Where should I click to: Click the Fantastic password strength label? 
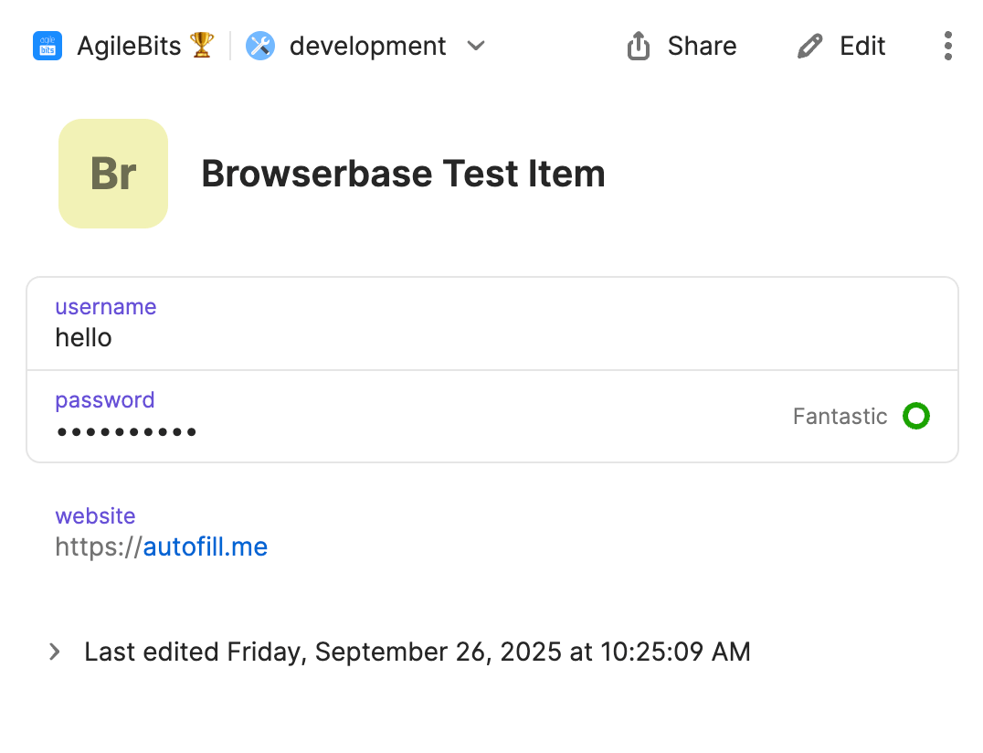[840, 417]
